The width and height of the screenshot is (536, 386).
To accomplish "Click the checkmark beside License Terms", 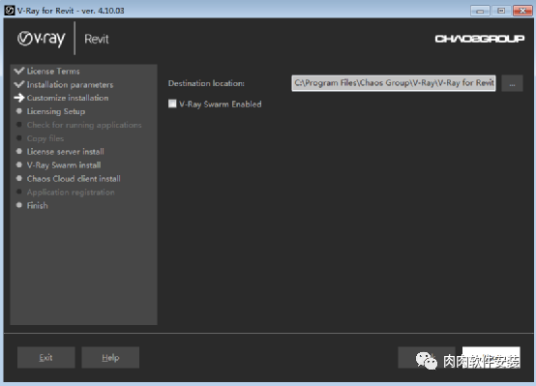I will (19, 71).
